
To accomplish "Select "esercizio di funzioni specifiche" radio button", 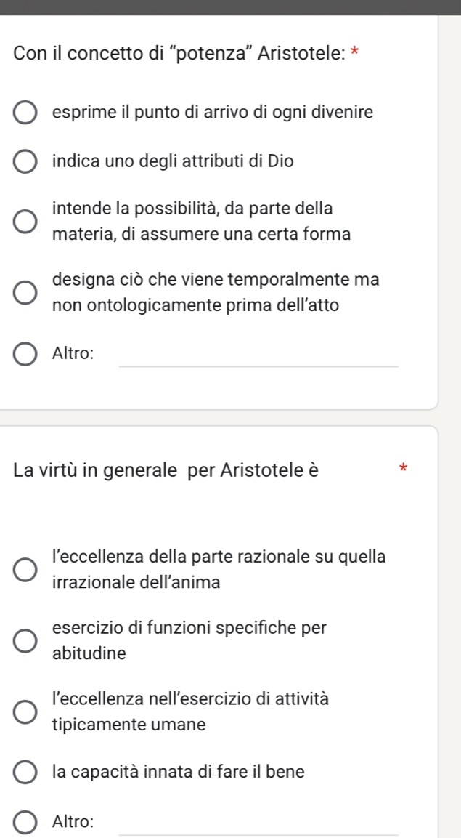I will pyautogui.click(x=25, y=640).
